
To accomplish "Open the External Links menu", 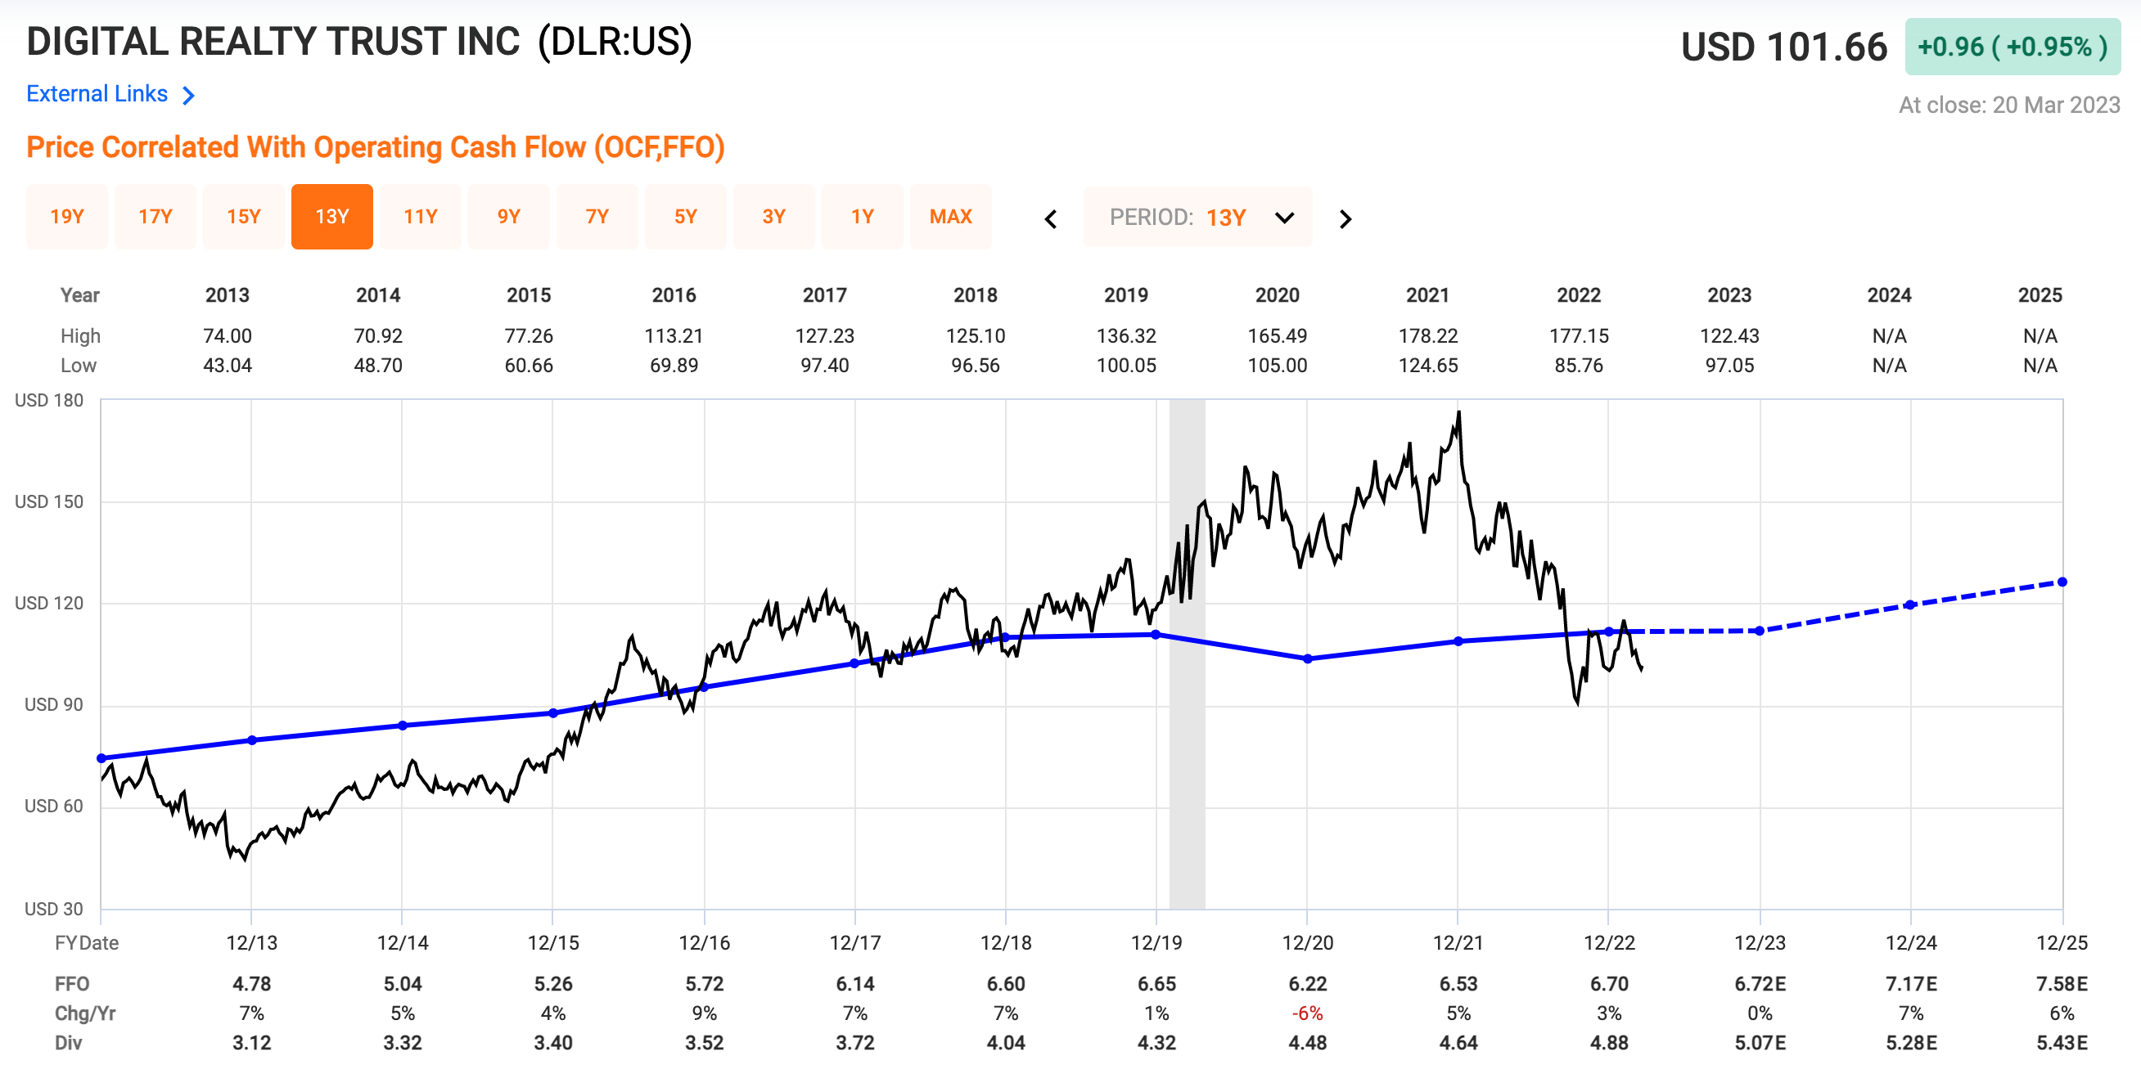I will coord(97,94).
